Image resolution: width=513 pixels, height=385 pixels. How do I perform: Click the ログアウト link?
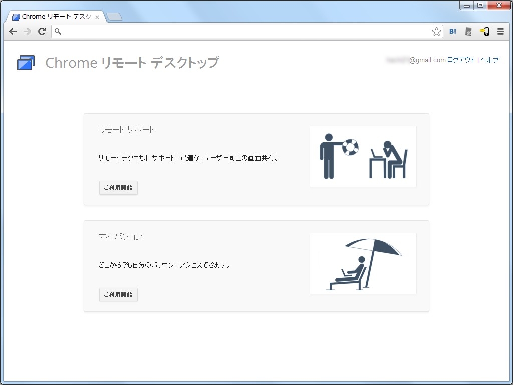[461, 60]
